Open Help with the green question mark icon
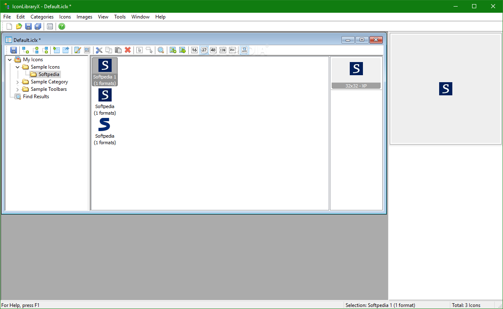Viewport: 503px width, 309px height. coord(62,26)
